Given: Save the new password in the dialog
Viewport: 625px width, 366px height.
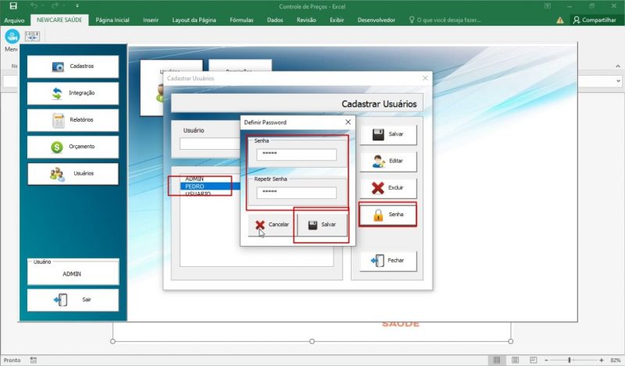Looking at the screenshot, I should 322,225.
